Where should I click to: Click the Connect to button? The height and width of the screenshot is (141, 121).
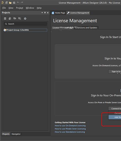coord(115,109)
